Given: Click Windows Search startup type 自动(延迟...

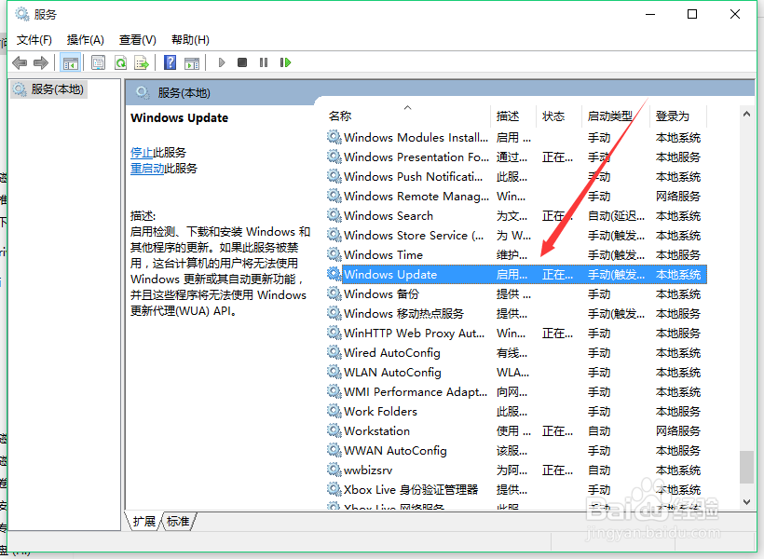Looking at the screenshot, I should tap(616, 215).
